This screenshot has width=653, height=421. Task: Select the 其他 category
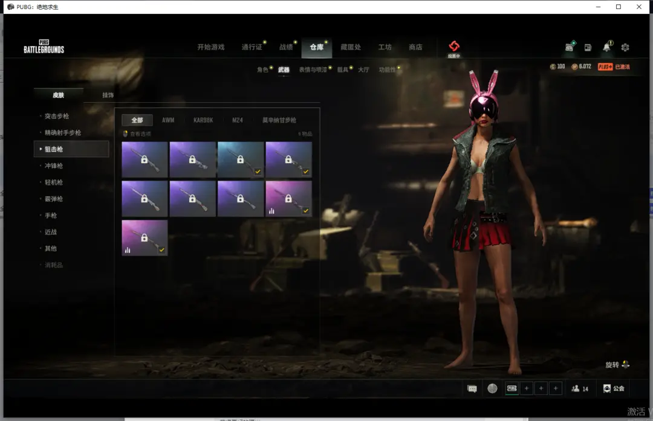[x=51, y=248]
